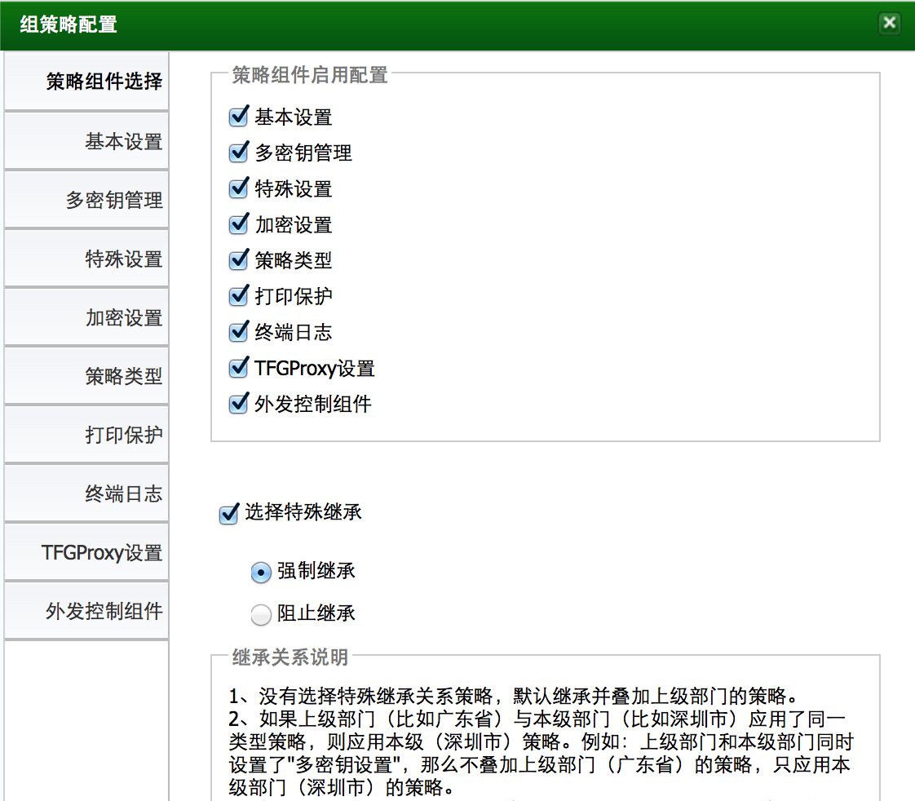Click the 策略组件选择 tab

[87, 82]
